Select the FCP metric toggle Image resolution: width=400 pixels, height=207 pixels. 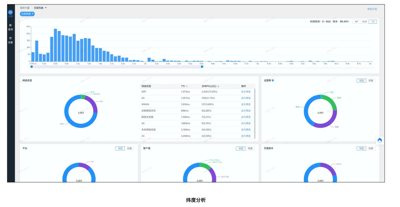(365, 22)
